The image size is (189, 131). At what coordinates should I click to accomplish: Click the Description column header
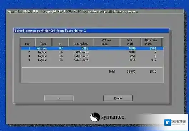coord(81,42)
